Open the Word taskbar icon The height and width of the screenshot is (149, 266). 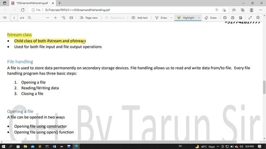[54, 147]
